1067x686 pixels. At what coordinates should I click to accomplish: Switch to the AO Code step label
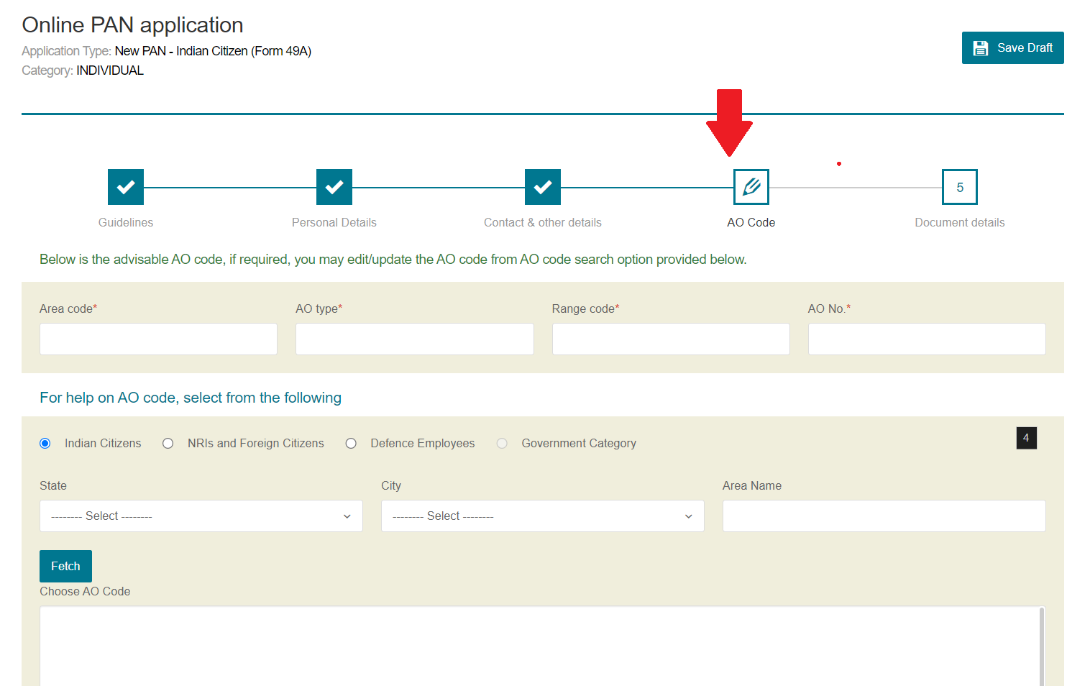tap(751, 222)
